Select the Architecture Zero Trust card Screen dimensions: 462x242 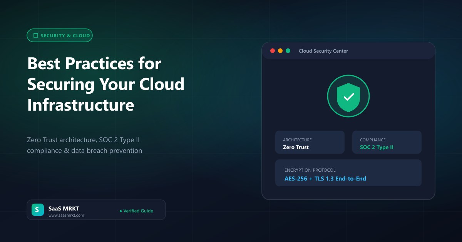[x=310, y=142]
